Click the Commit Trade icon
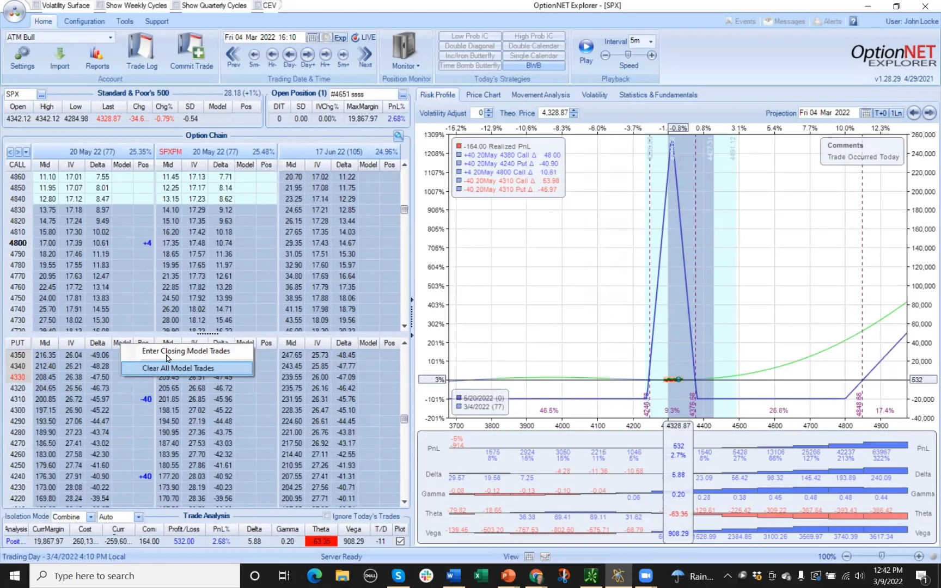 coord(192,52)
